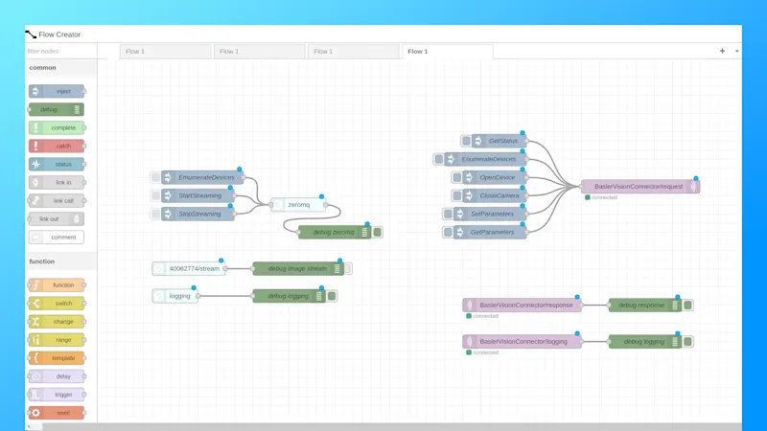Open the third Flow 1 tab
The height and width of the screenshot is (431, 767).
pos(353,52)
